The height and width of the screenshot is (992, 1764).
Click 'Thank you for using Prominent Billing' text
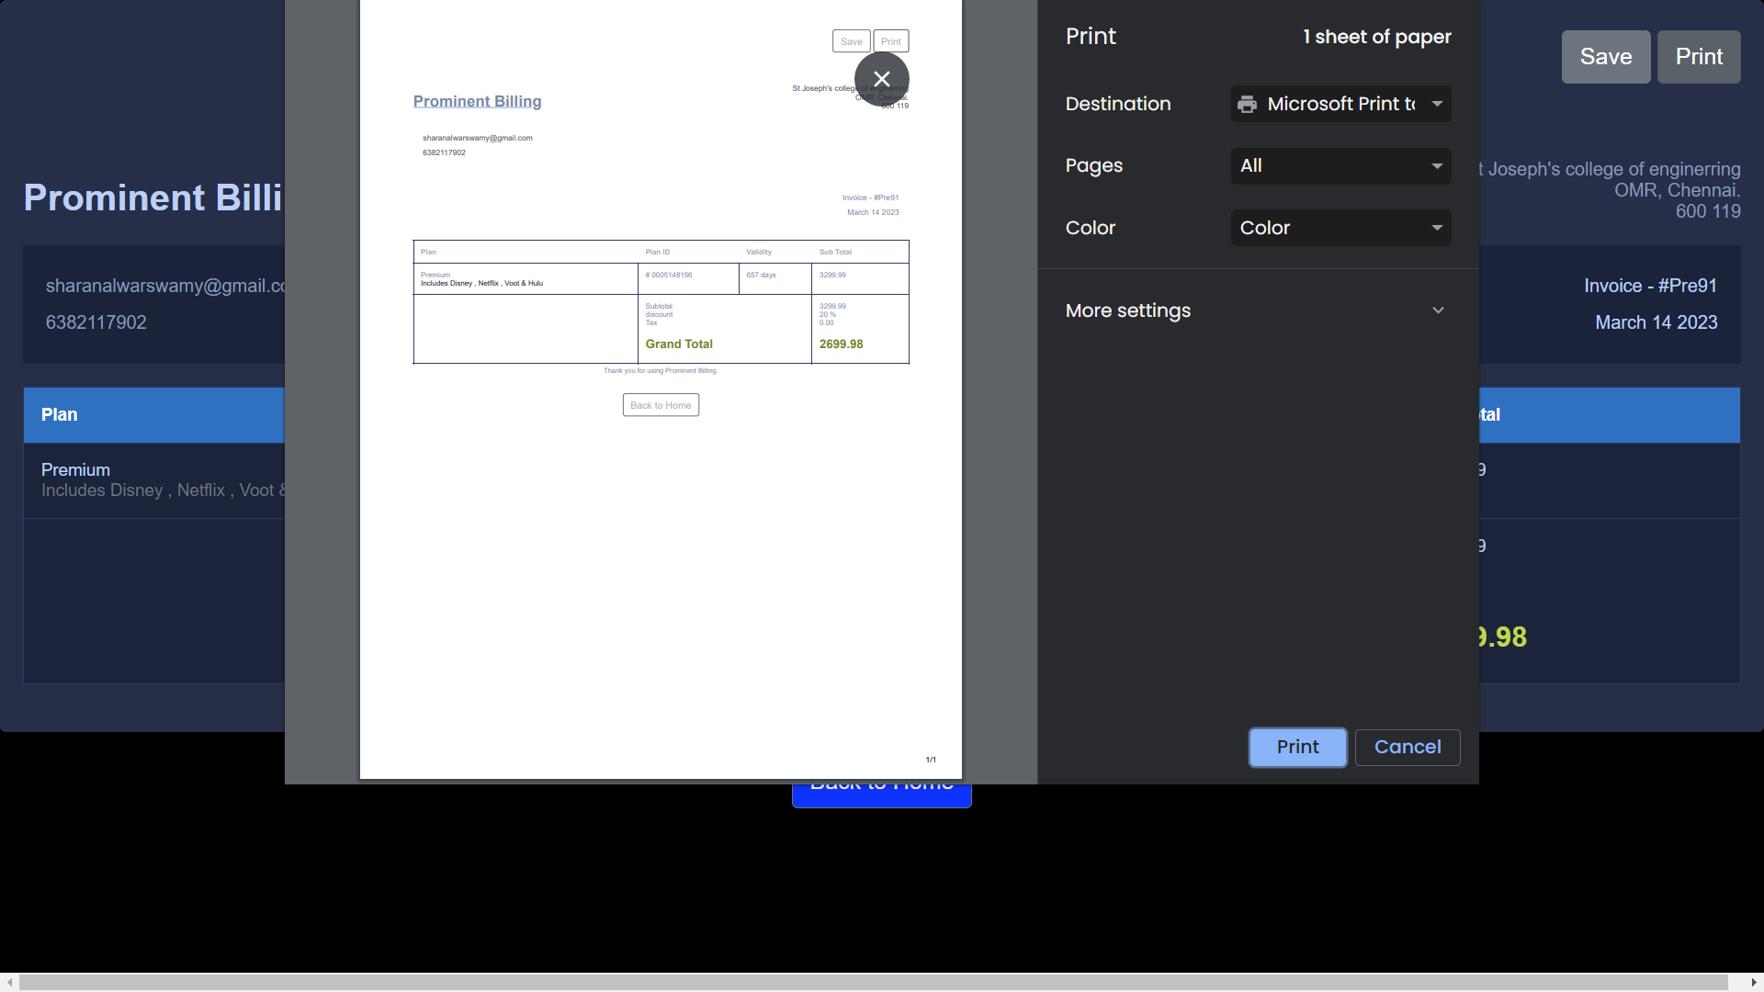(661, 371)
